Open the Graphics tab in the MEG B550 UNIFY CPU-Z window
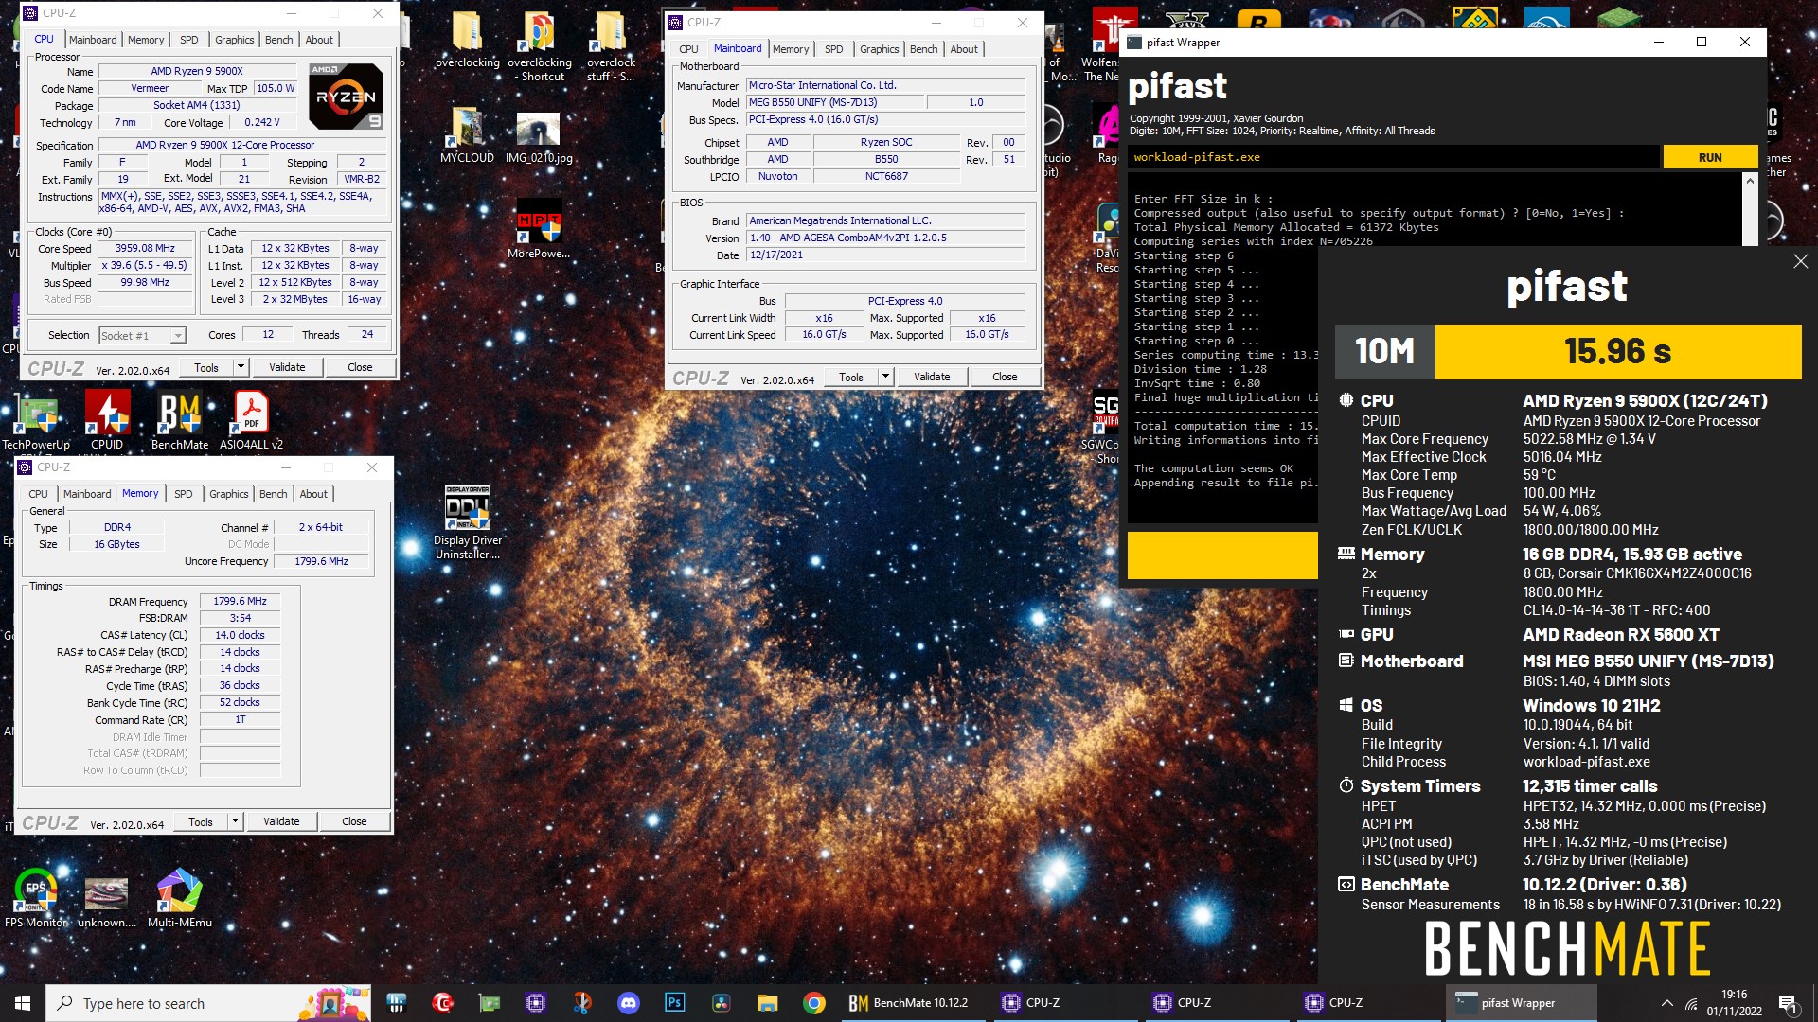Viewport: 1818px width, 1022px height. coord(880,49)
